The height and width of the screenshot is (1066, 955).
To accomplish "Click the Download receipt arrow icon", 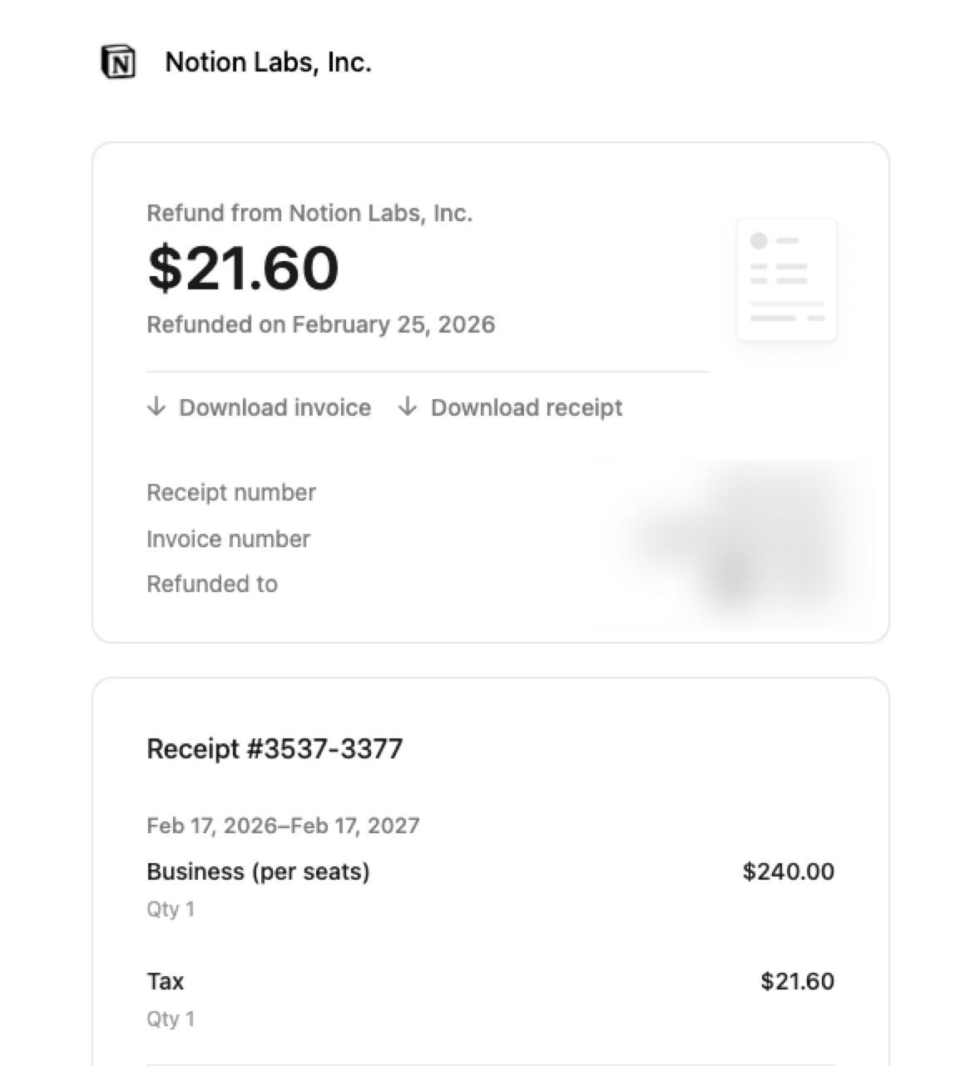I will tap(408, 407).
